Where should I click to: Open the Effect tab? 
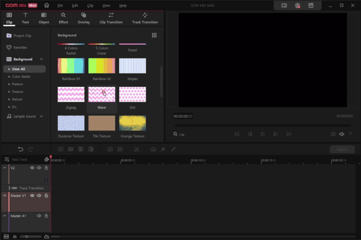click(63, 18)
